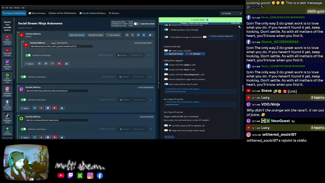Viewport: 325px width, 183px height.
Task: Stop nested YouTube source with red button
Action: tap(59, 64)
